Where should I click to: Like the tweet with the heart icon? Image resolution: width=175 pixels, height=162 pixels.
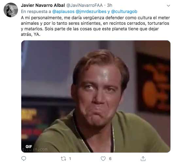pyautogui.click(x=103, y=158)
